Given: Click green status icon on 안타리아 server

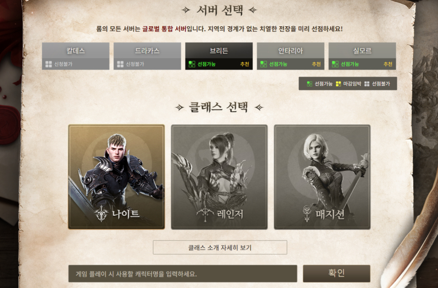Looking at the screenshot, I should tap(263, 64).
